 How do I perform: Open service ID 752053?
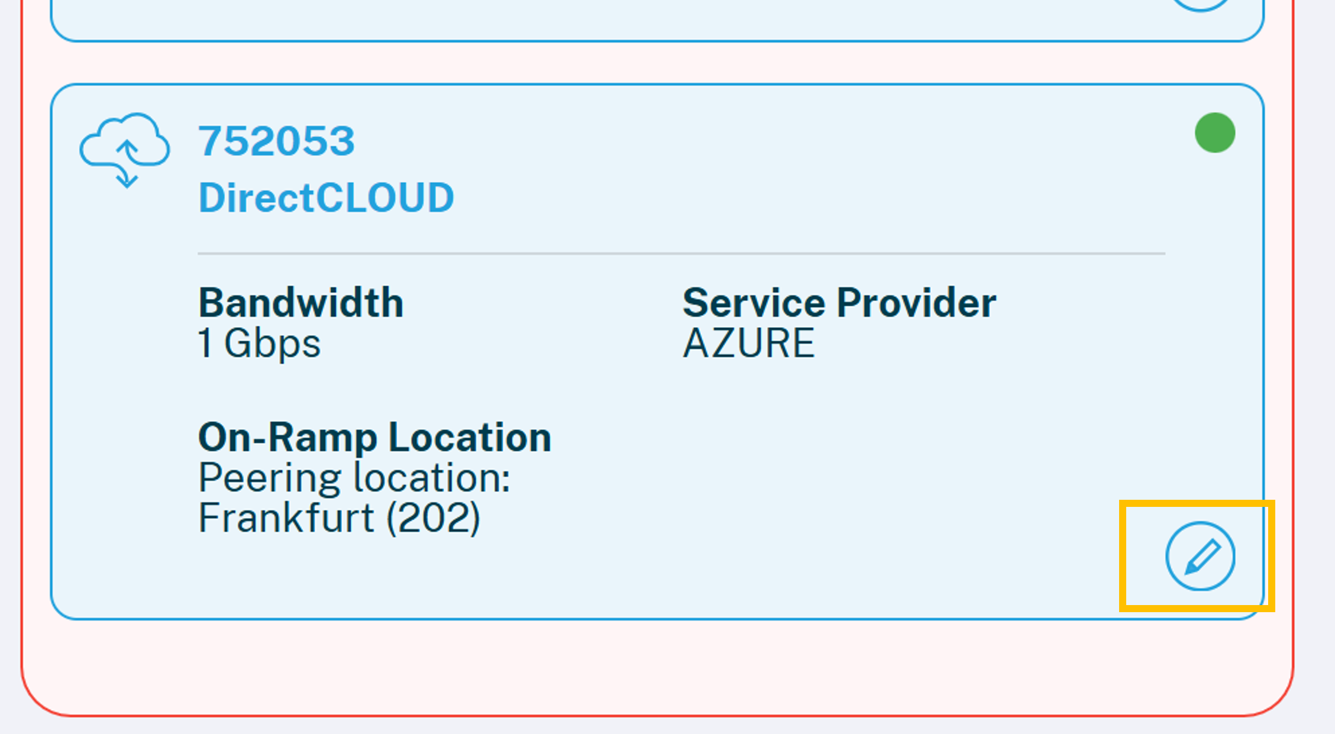(276, 141)
